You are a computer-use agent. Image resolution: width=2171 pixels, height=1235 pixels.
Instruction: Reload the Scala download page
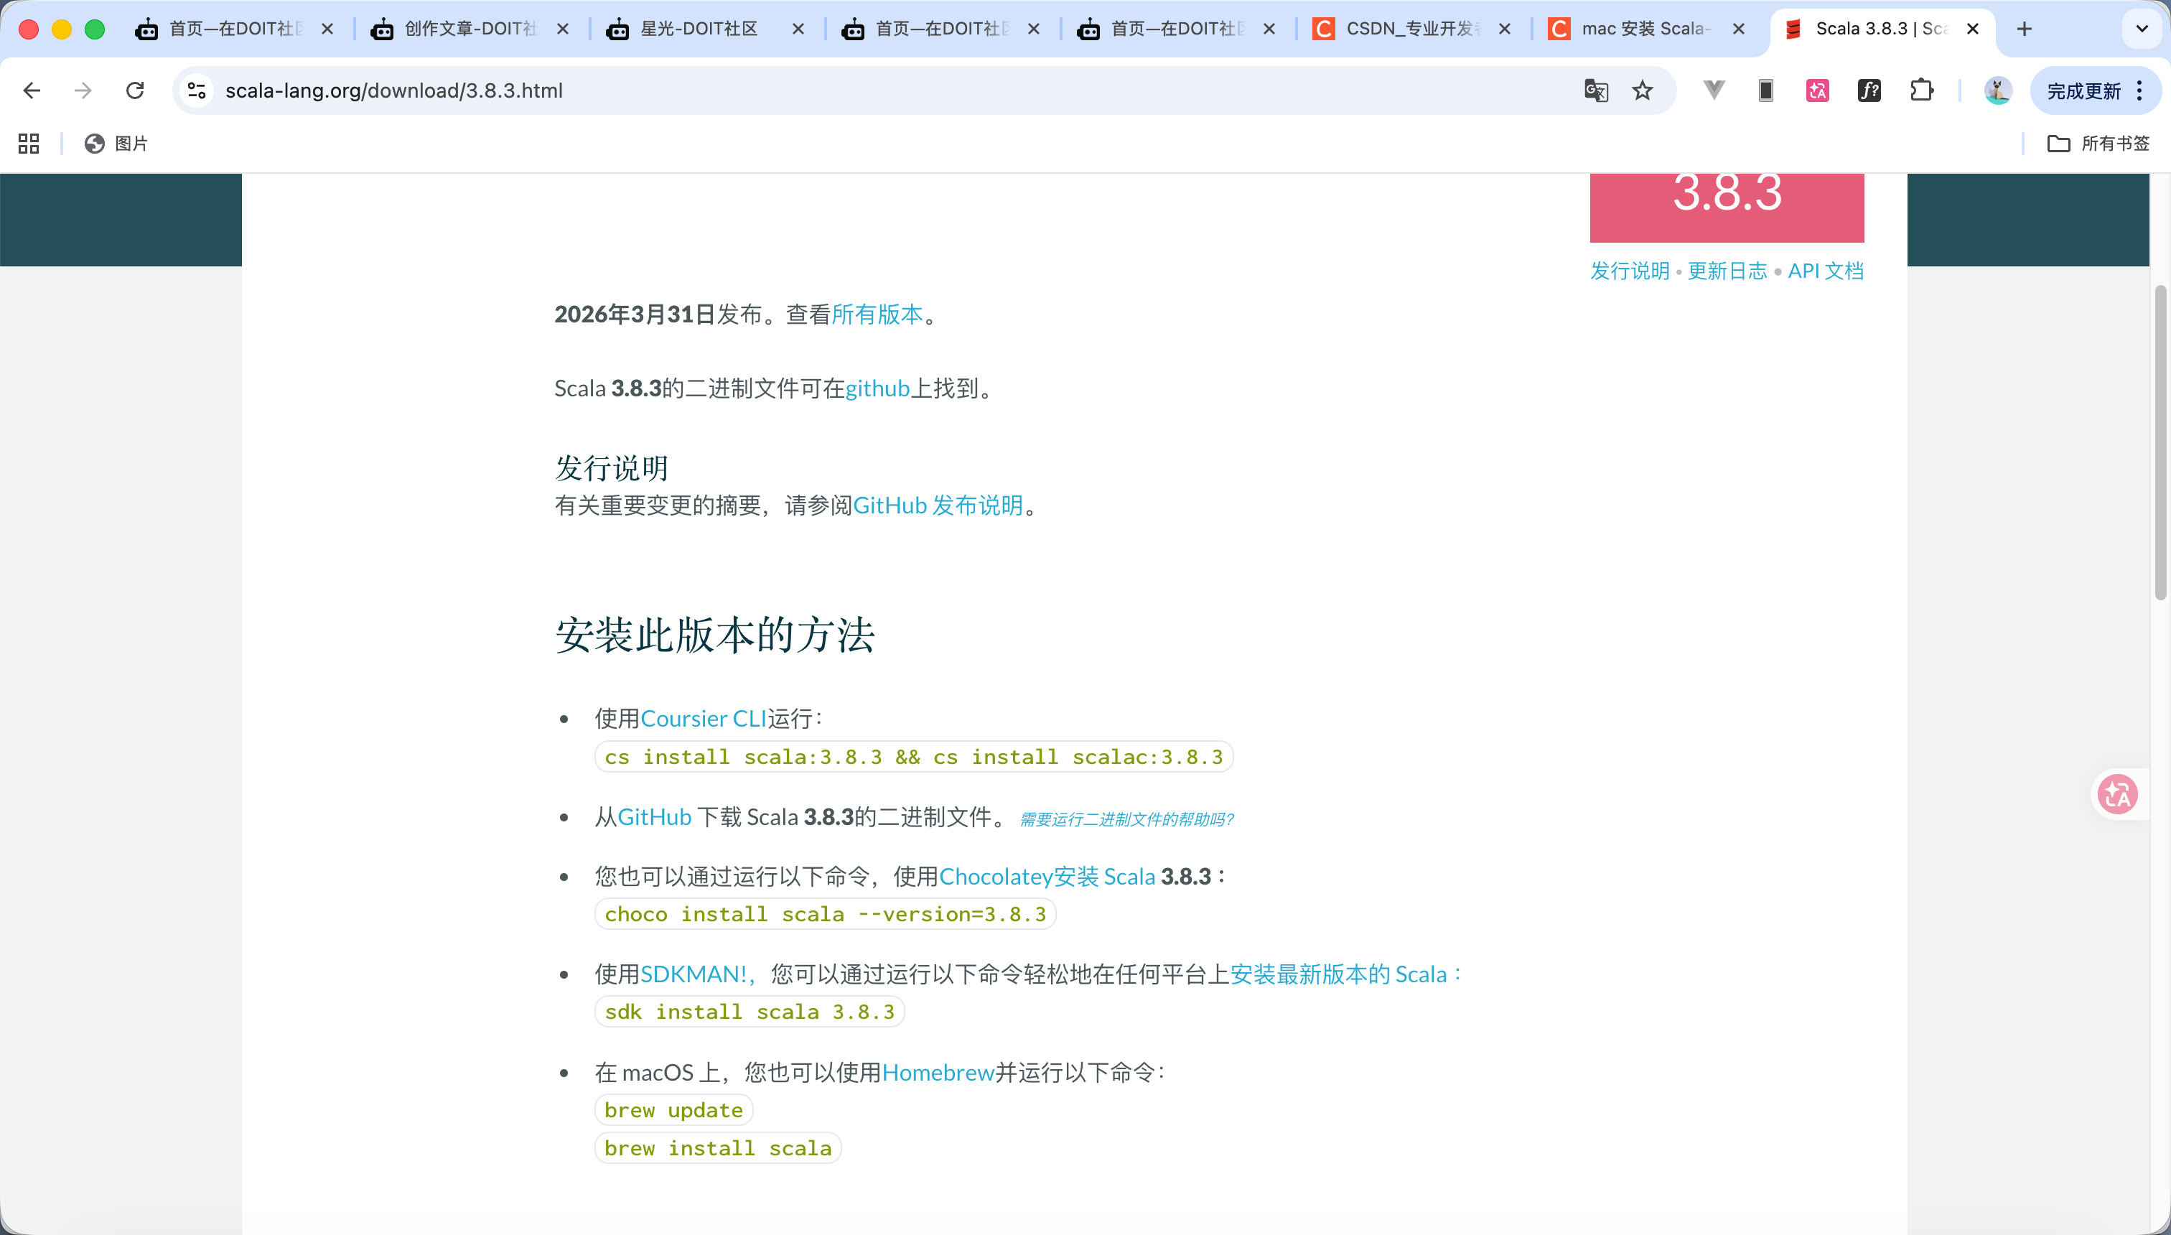[135, 90]
